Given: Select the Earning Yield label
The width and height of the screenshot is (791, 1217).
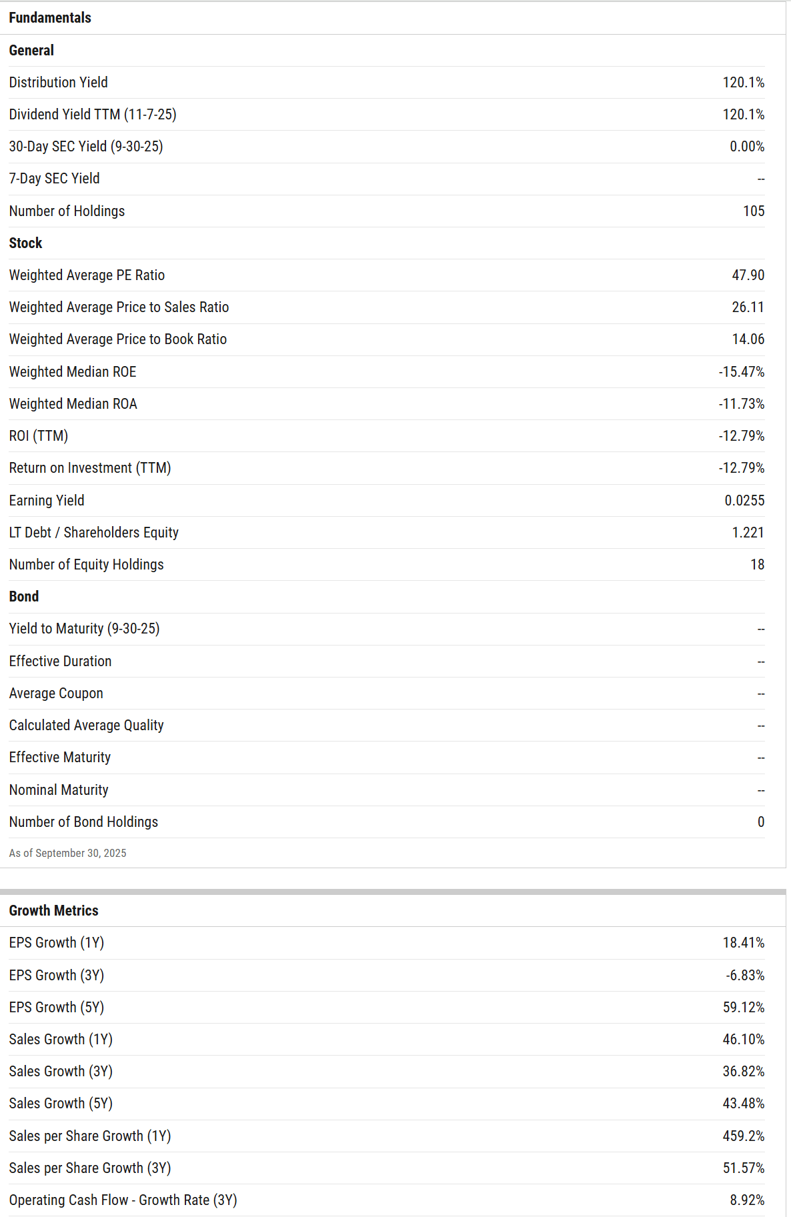Looking at the screenshot, I should click(x=47, y=501).
